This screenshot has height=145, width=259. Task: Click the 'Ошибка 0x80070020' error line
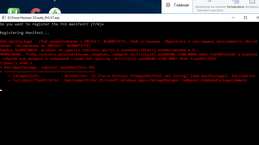[99, 50]
